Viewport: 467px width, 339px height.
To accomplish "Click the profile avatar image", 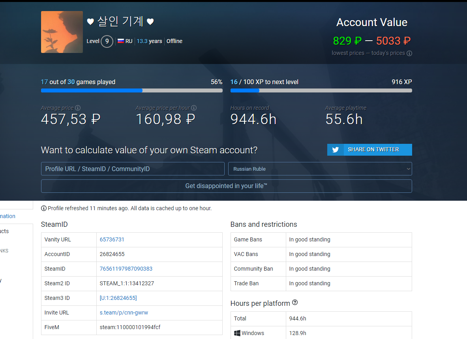I will pyautogui.click(x=62, y=32).
